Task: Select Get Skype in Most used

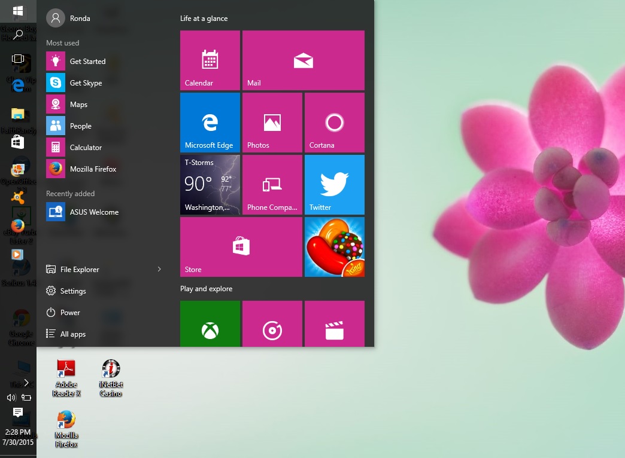Action: [86, 83]
